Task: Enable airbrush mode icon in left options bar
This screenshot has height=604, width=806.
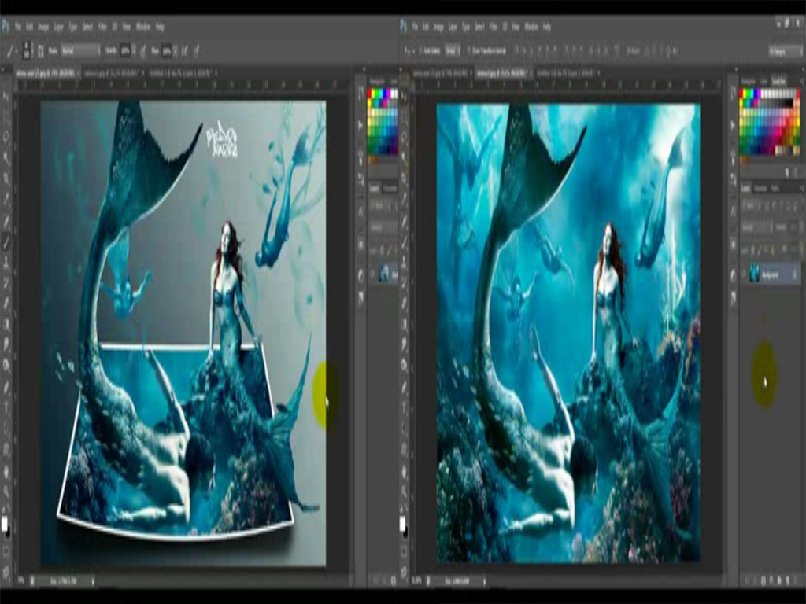Action: (184, 51)
